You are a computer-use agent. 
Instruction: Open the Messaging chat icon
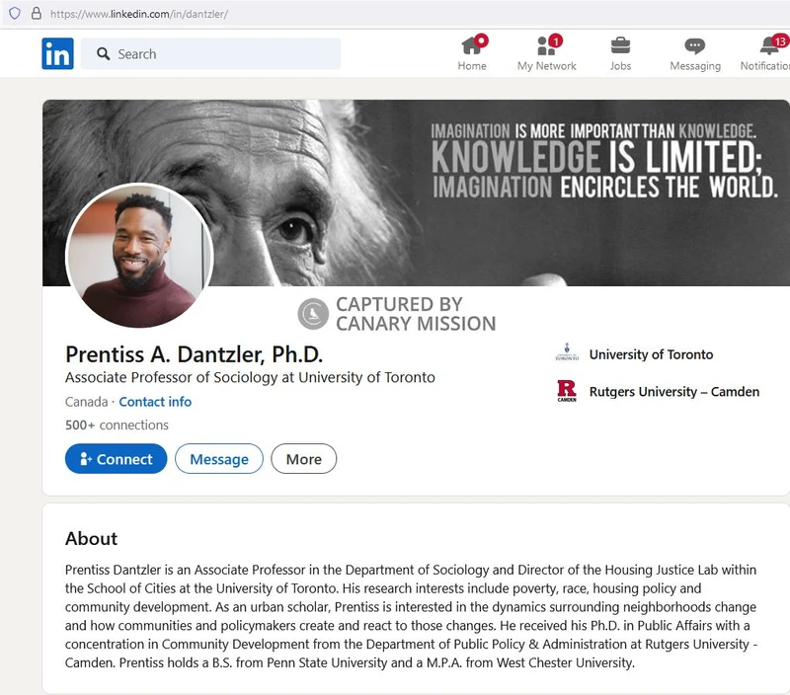pyautogui.click(x=695, y=45)
